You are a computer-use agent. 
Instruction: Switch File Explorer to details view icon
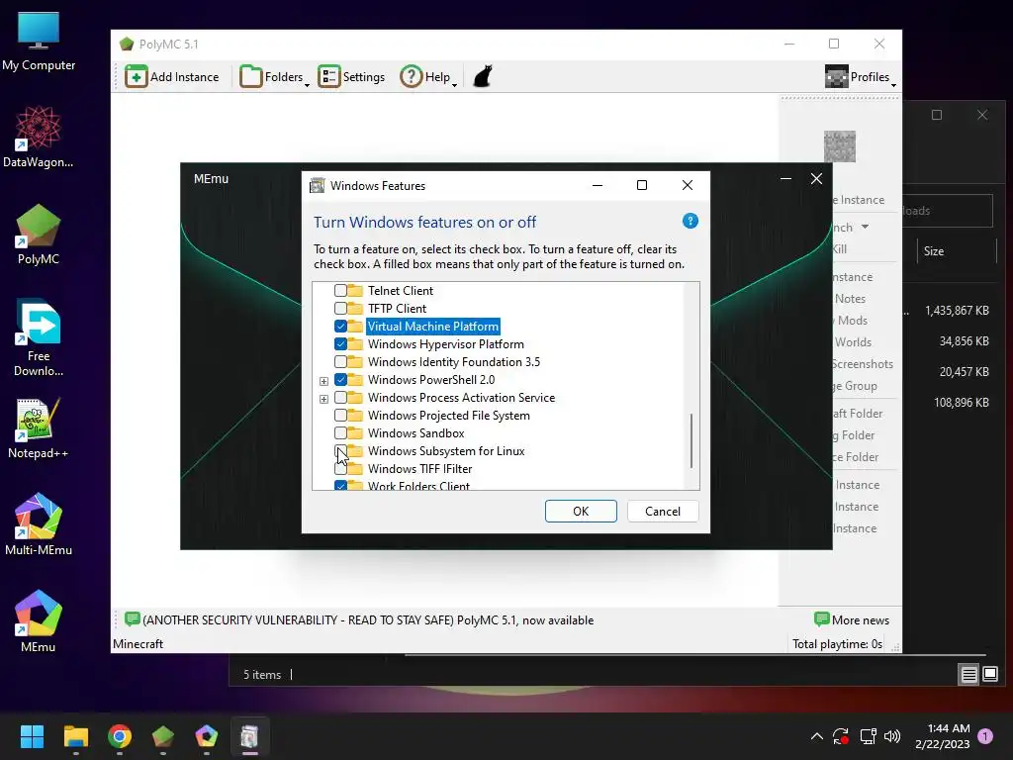969,675
